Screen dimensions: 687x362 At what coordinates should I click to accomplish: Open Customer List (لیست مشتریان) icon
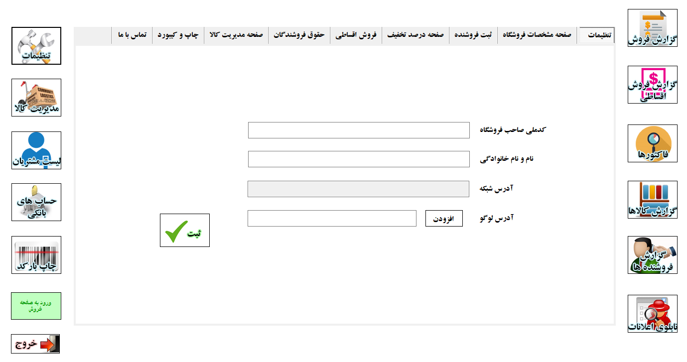pyautogui.click(x=36, y=150)
